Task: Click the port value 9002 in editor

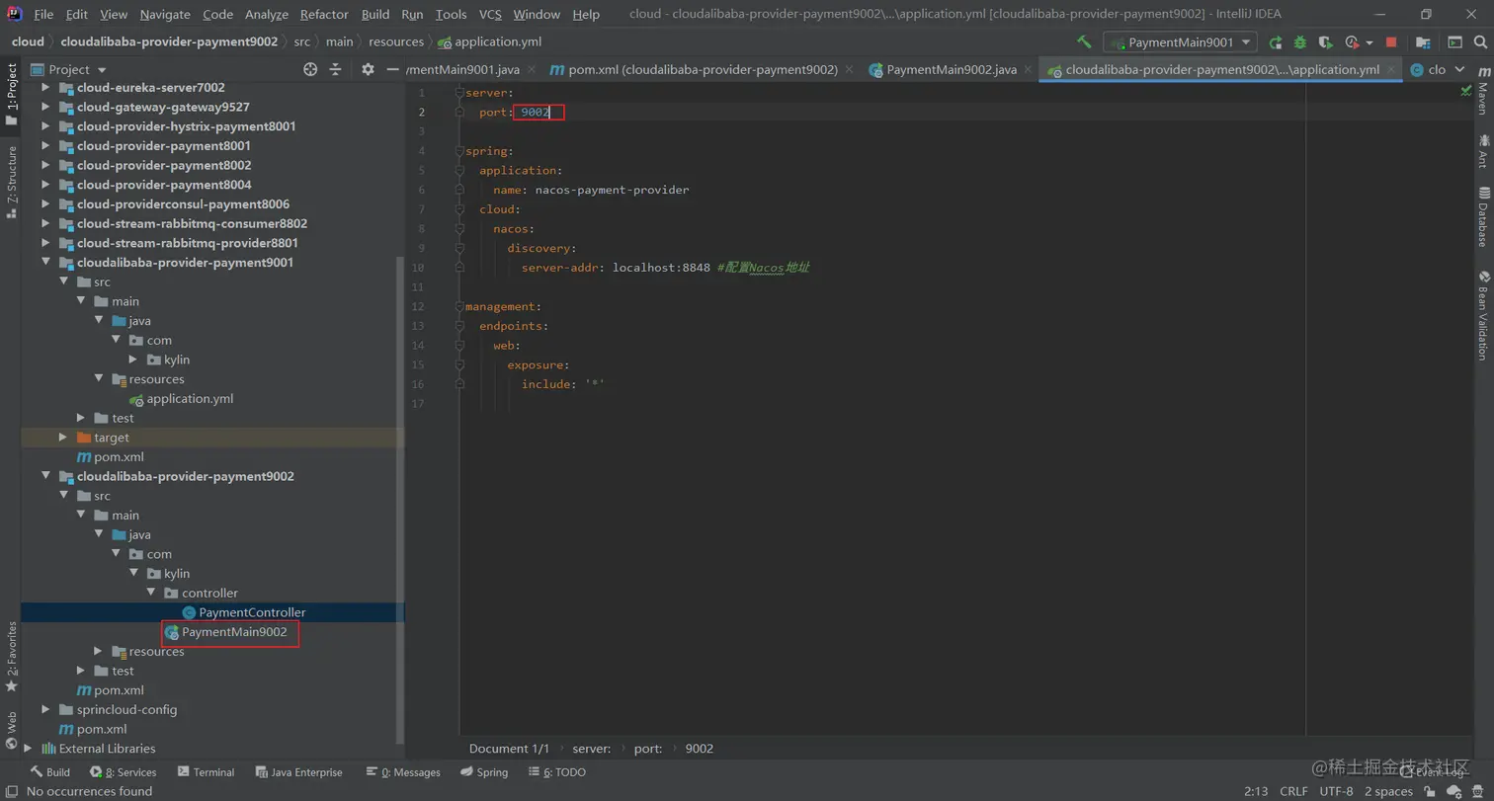Action: 536,113
